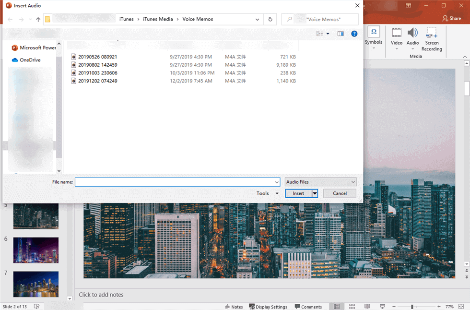
Task: Expand the File name dropdown arrow
Action: coord(277,182)
